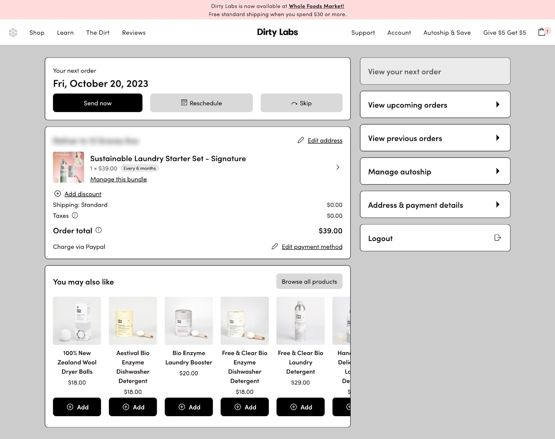
Task: Click the pencil icon next to Edit address
Action: pos(301,140)
